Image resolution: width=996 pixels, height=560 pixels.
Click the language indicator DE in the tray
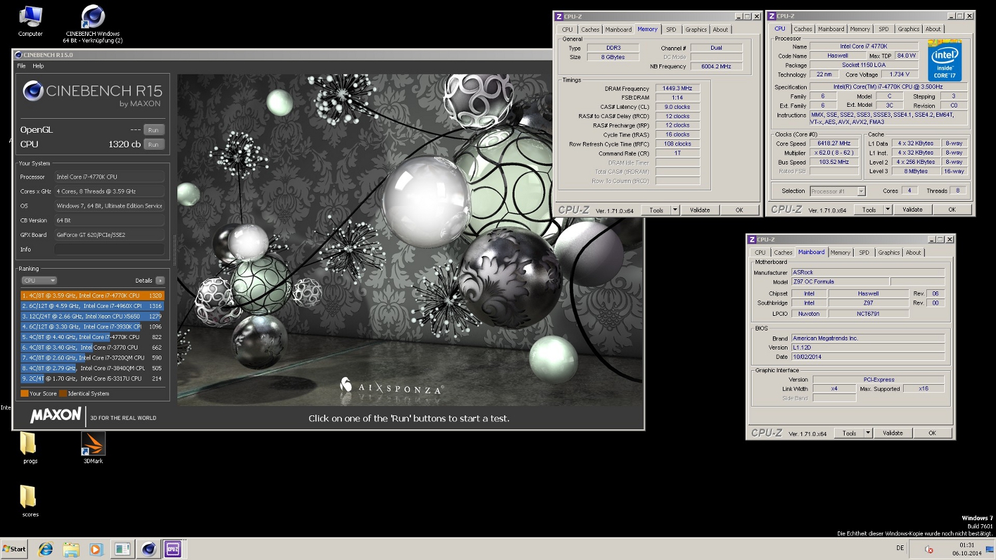[900, 548]
